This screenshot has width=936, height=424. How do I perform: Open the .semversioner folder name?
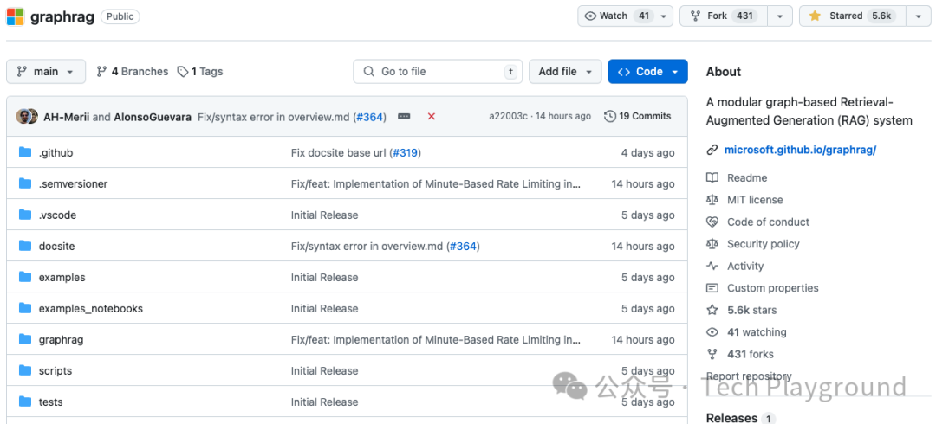[74, 183]
